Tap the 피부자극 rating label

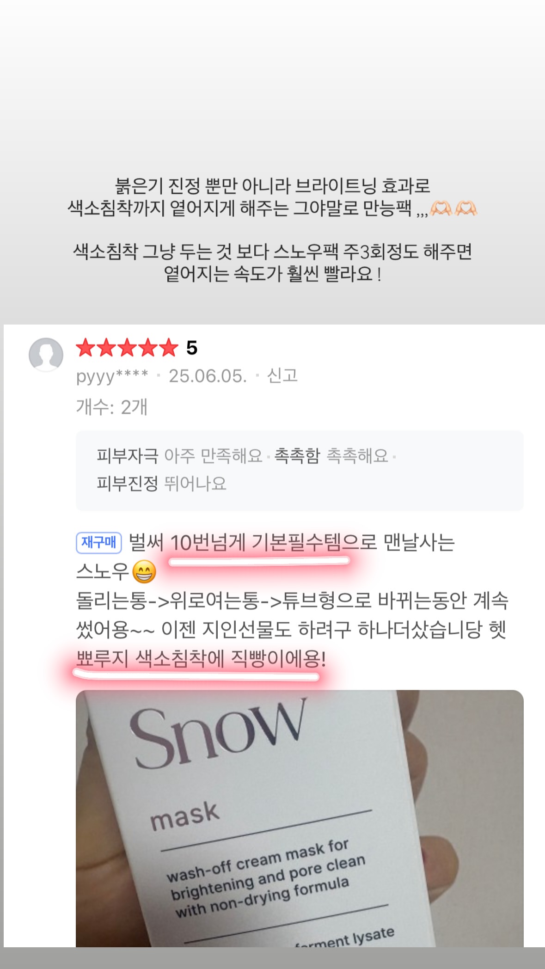click(128, 455)
